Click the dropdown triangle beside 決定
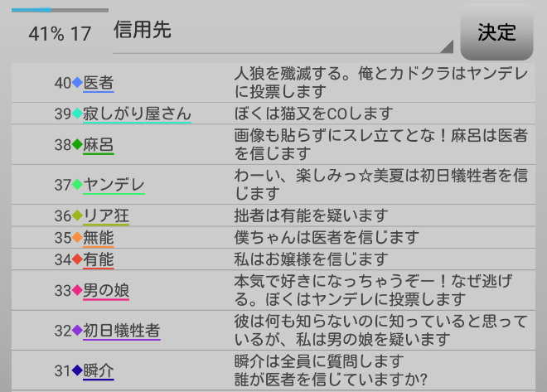The width and height of the screenshot is (547, 392). [x=448, y=46]
